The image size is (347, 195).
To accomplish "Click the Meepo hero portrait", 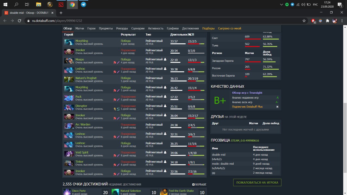I will pyautogui.click(x=69, y=61).
